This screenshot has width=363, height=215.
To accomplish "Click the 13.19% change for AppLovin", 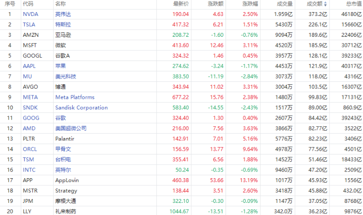I will pyautogui.click(x=249, y=180).
